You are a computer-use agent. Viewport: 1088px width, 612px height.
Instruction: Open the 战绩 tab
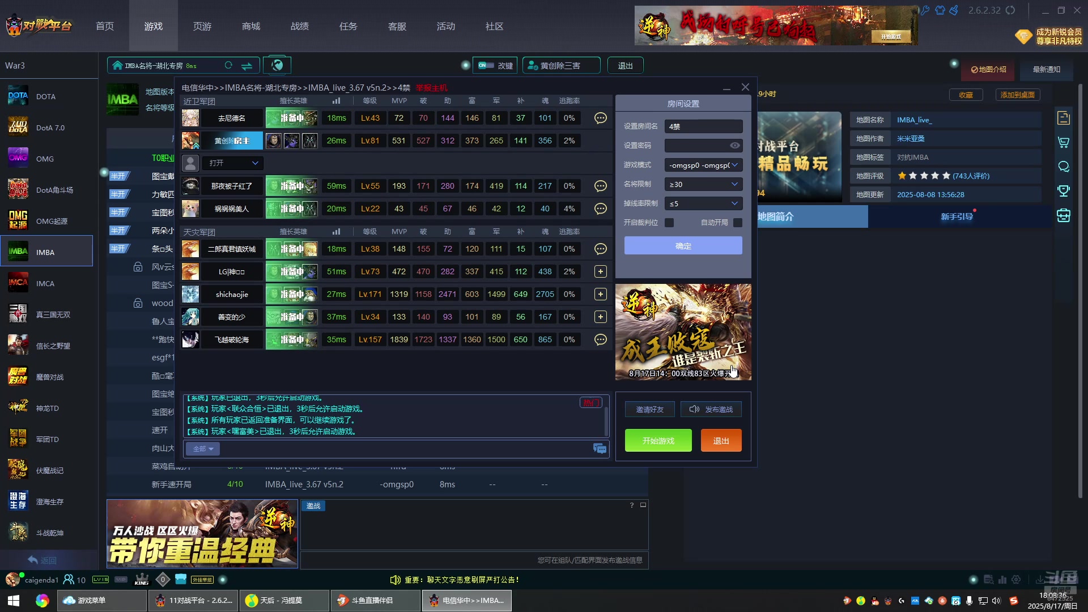[300, 26]
